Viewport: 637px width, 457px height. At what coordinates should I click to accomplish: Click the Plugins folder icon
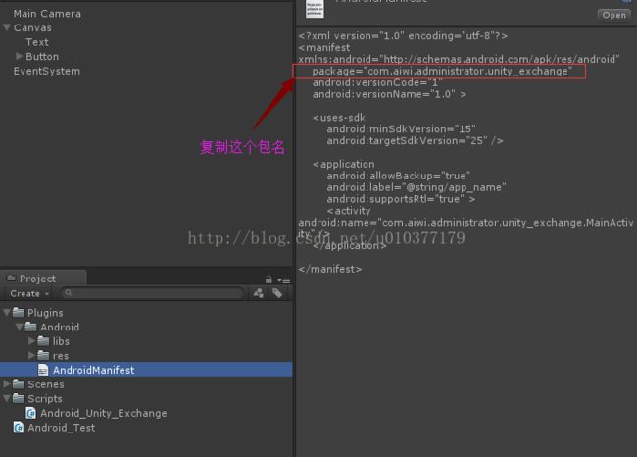point(19,312)
